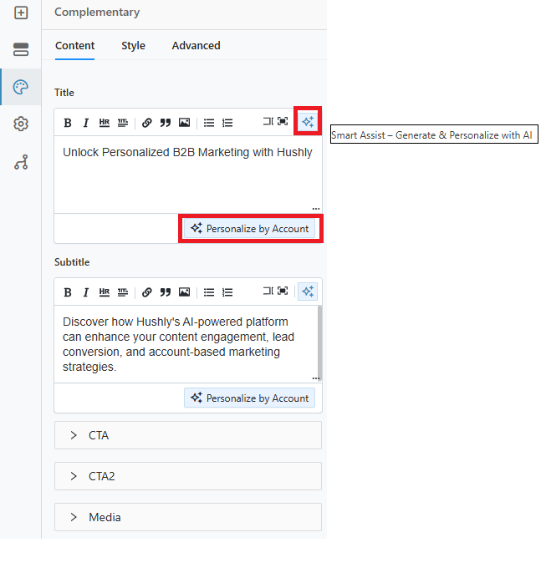
Task: Open Smart Assist AI in Subtitle editor
Action: coord(308,292)
